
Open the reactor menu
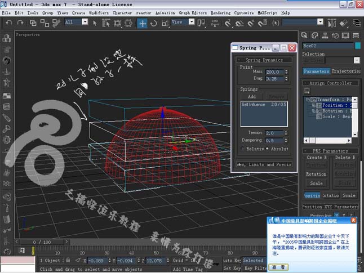click(144, 13)
